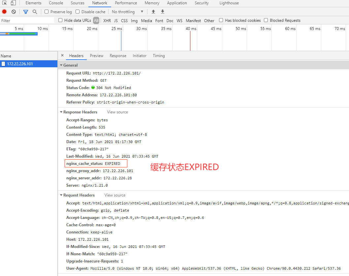This screenshot has height=276, width=349.
Task: Show the Preview tab of the request
Action: click(97, 56)
